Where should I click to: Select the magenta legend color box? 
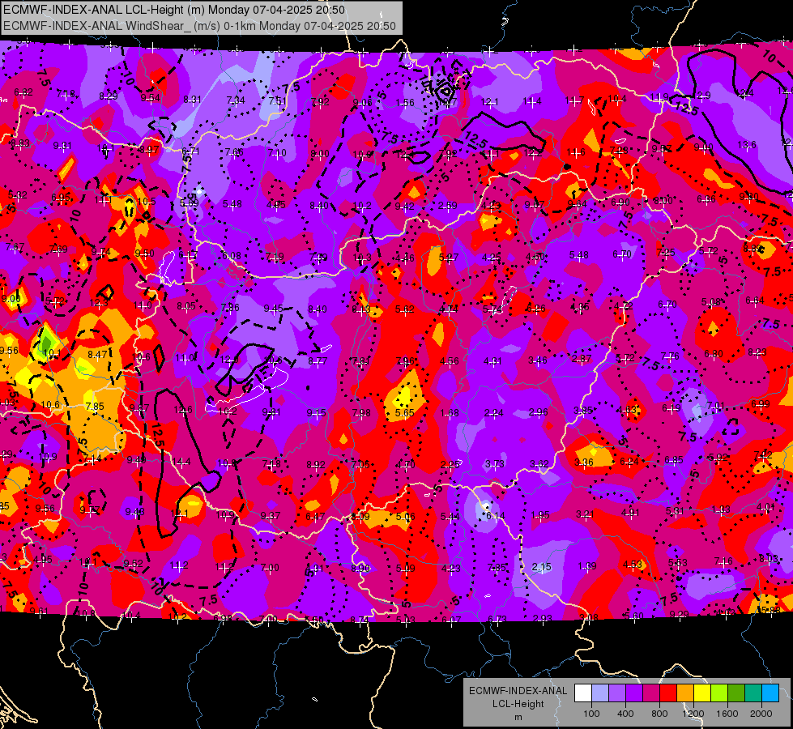tap(651, 693)
